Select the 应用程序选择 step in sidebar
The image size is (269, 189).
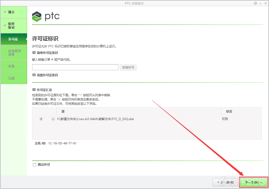point(14,53)
